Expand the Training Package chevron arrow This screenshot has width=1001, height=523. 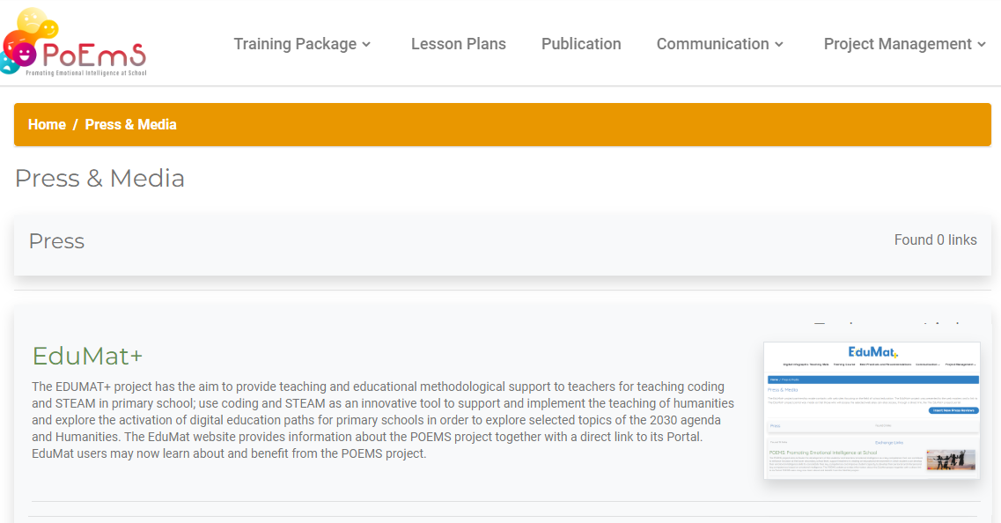tap(366, 45)
